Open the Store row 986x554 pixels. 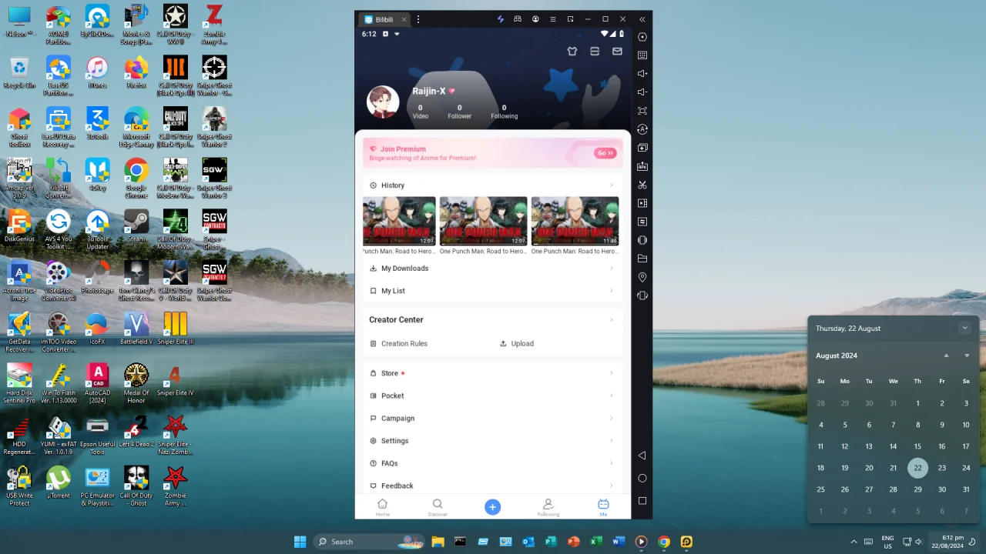(492, 373)
